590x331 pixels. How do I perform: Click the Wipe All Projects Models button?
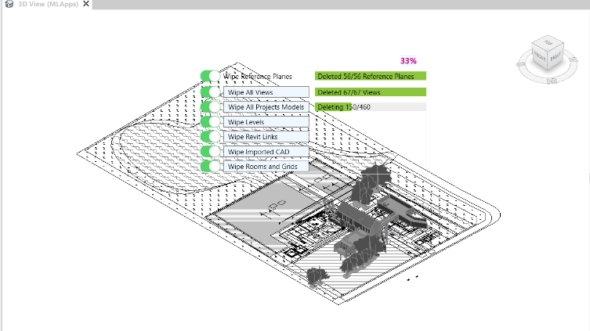pyautogui.click(x=266, y=107)
